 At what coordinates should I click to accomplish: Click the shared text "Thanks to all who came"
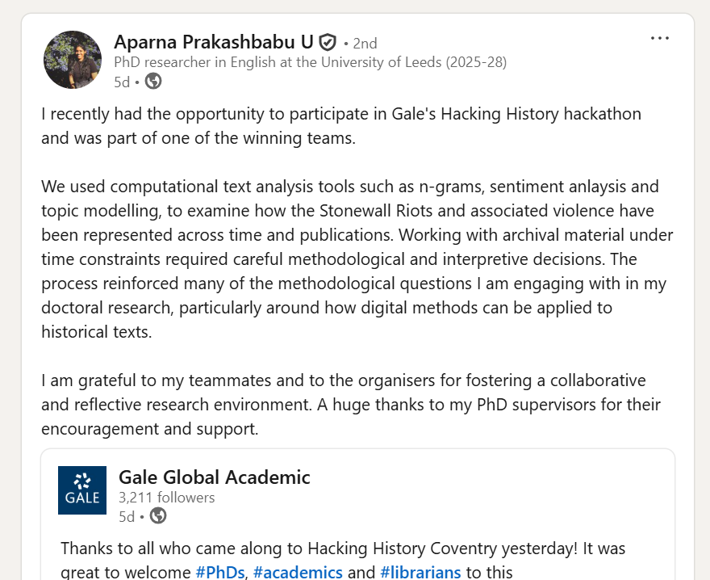click(x=342, y=548)
